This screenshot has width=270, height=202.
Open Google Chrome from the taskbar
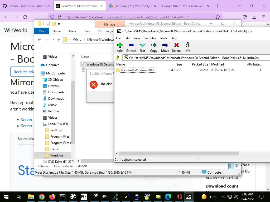click(x=41, y=197)
